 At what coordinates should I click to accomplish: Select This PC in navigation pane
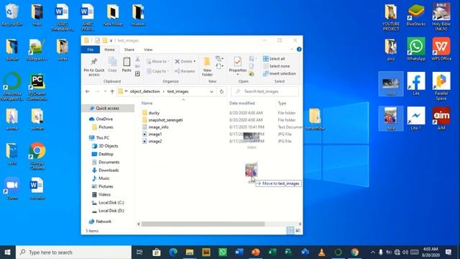pos(102,137)
